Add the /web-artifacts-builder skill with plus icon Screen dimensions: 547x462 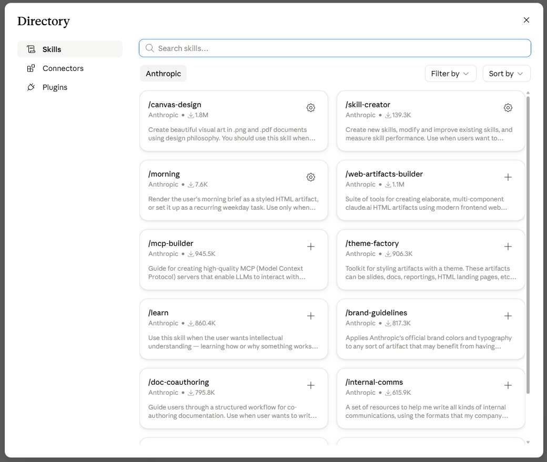tap(508, 177)
